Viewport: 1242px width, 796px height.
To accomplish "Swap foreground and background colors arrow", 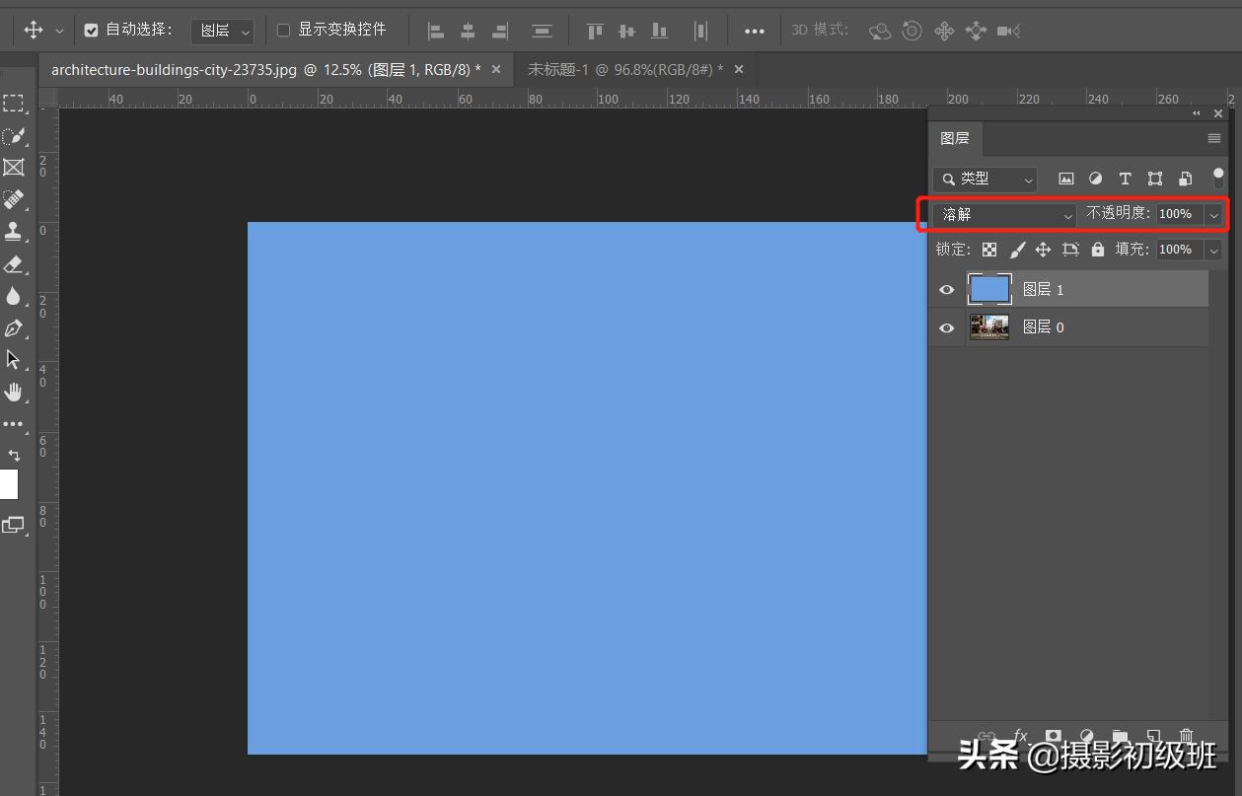I will pos(14,456).
